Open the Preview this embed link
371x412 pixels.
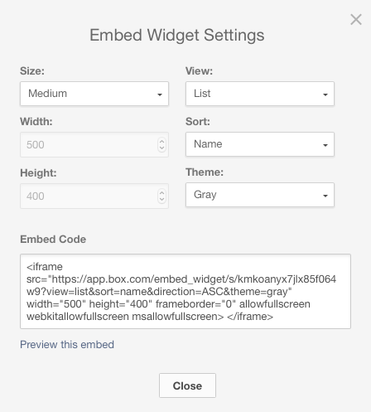67,345
